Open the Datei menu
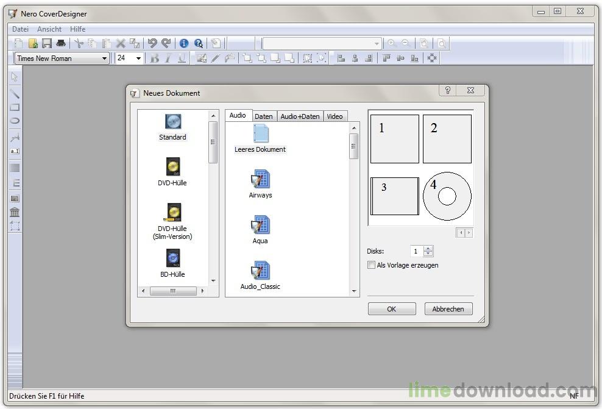This screenshot has width=602, height=409. [20, 29]
